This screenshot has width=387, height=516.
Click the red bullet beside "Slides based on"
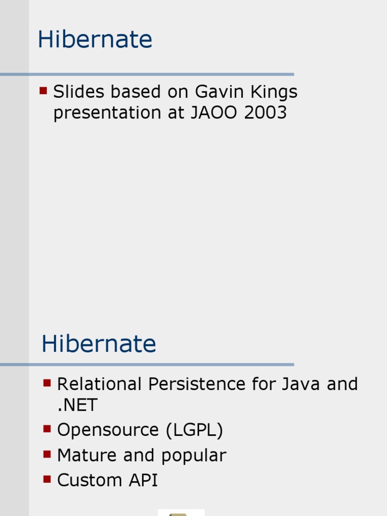pos(43,91)
